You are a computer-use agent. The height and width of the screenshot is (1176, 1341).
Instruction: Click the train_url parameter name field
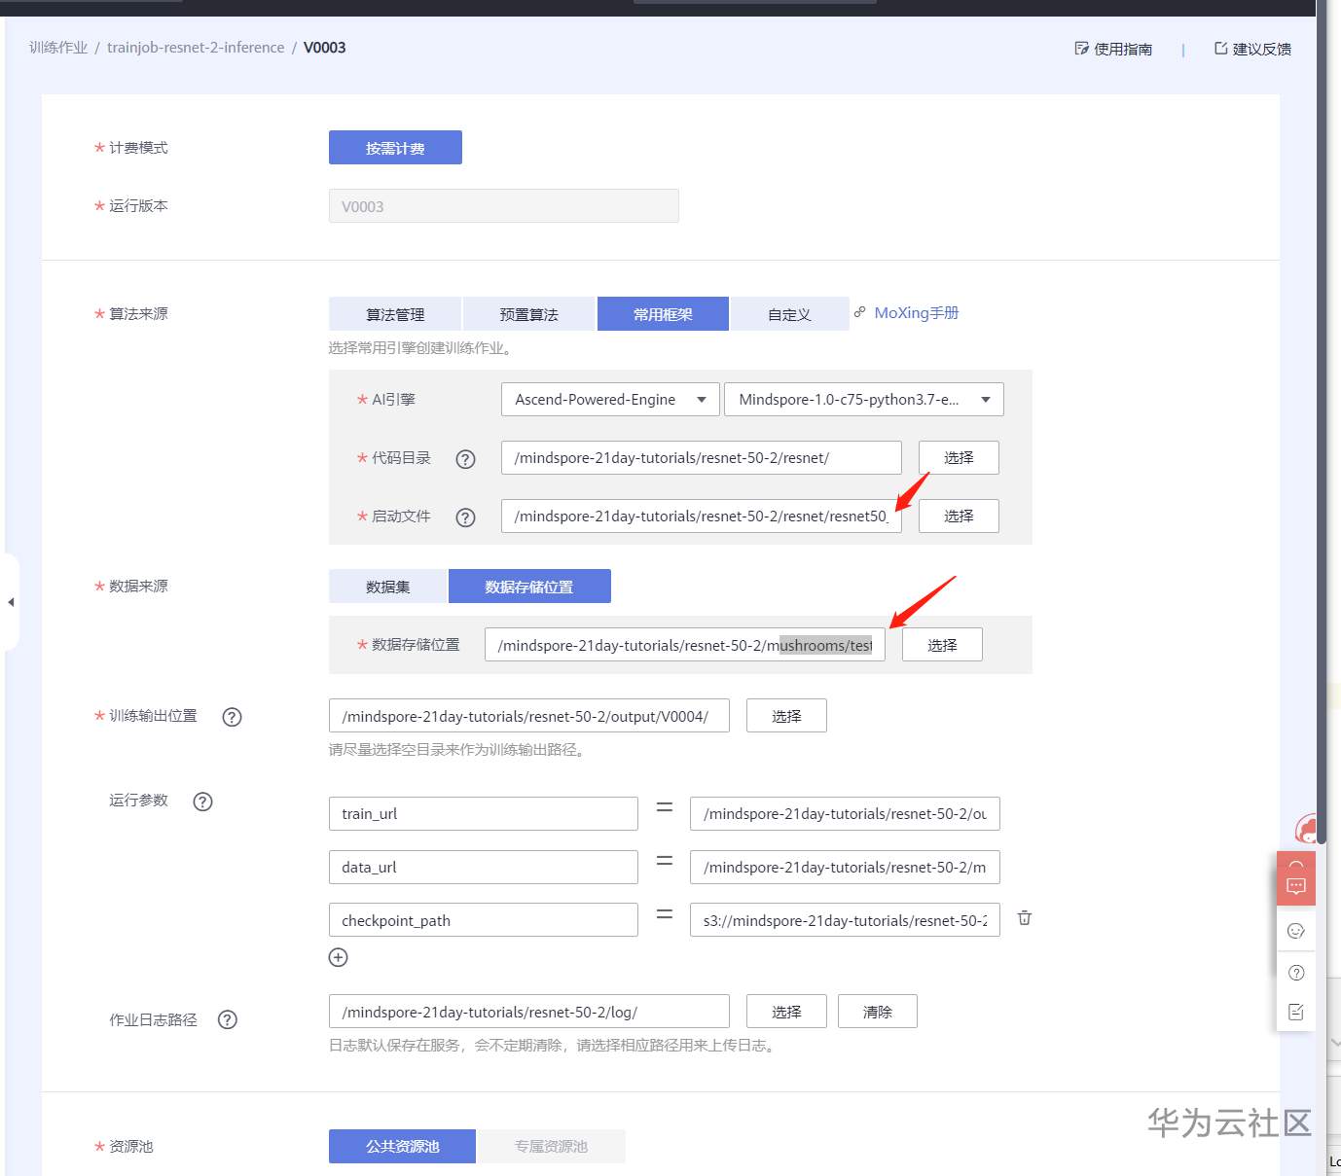pyautogui.click(x=484, y=814)
